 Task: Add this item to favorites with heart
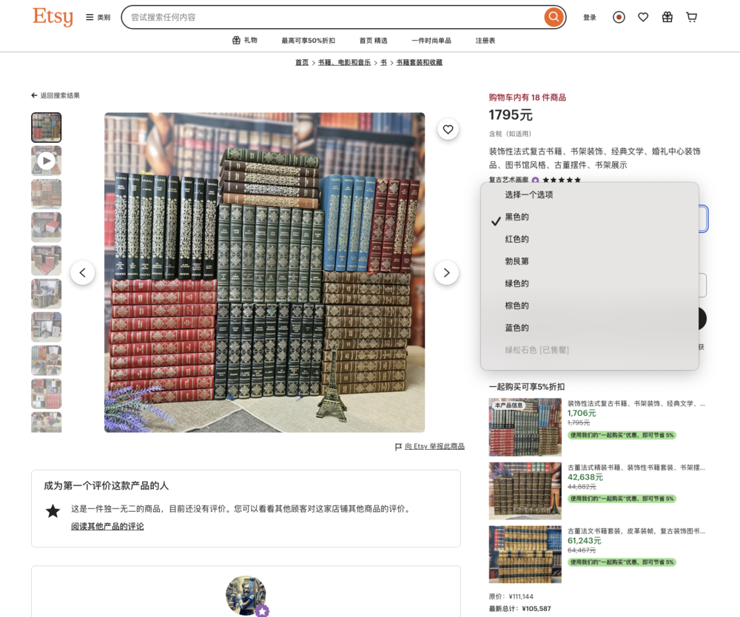pyautogui.click(x=448, y=129)
